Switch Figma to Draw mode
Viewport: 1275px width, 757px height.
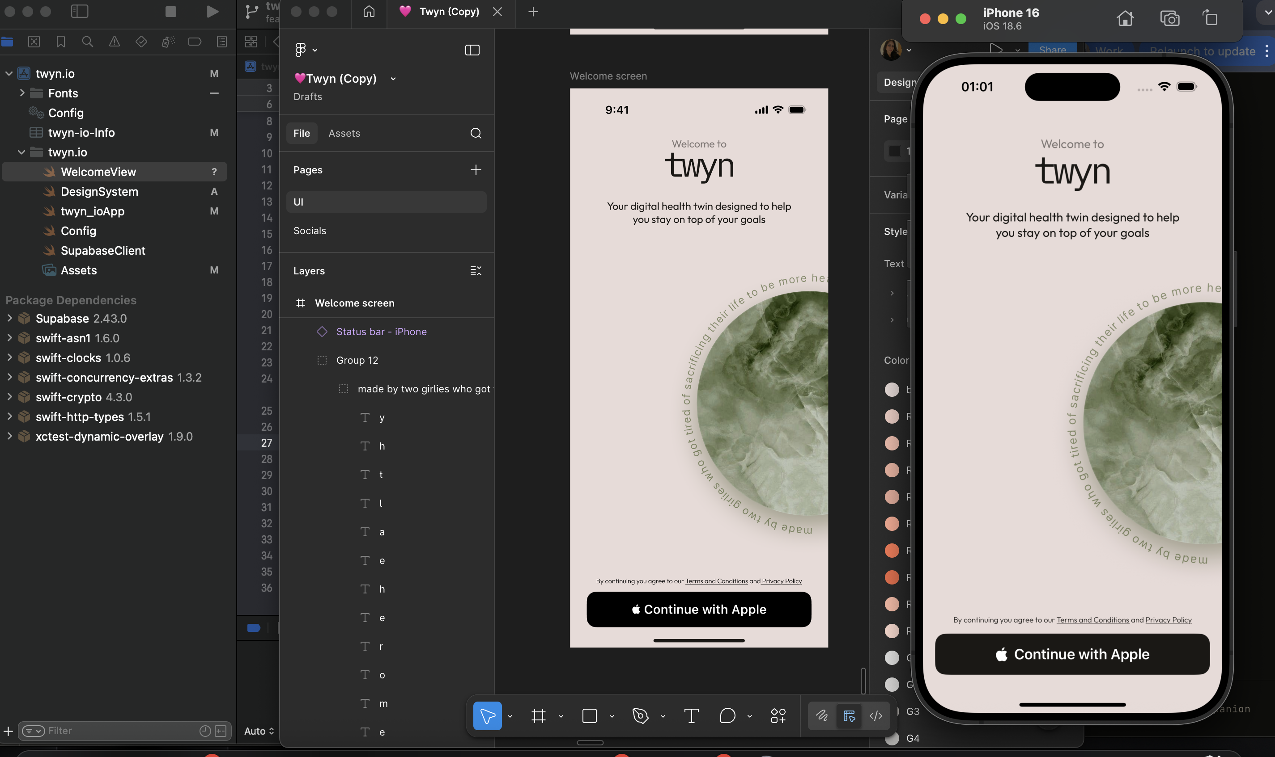pyautogui.click(x=821, y=716)
